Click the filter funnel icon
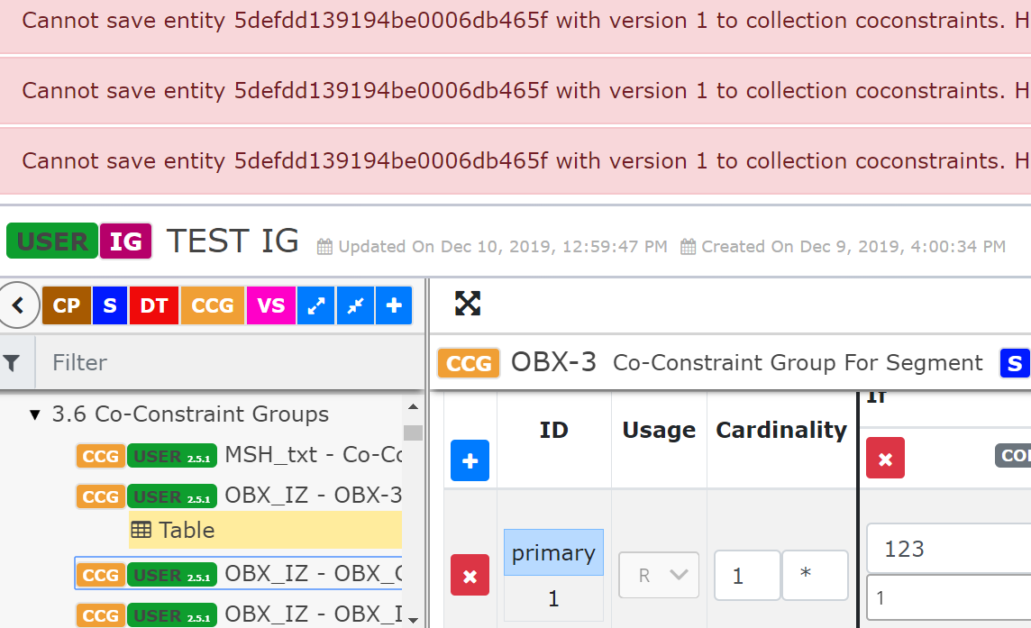This screenshot has width=1031, height=628. tap(14, 362)
